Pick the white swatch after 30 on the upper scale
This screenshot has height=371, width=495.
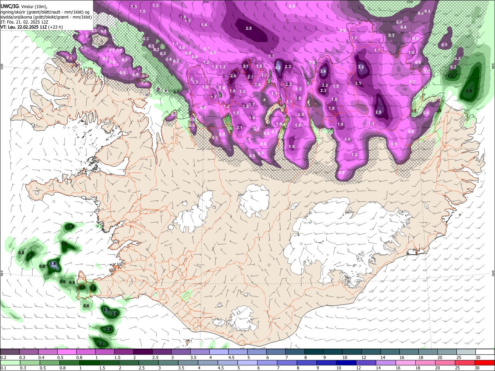point(485,352)
